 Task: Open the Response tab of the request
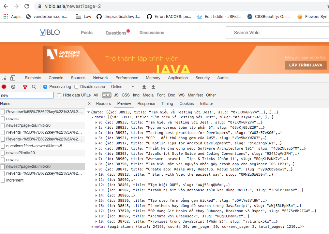[146, 104]
